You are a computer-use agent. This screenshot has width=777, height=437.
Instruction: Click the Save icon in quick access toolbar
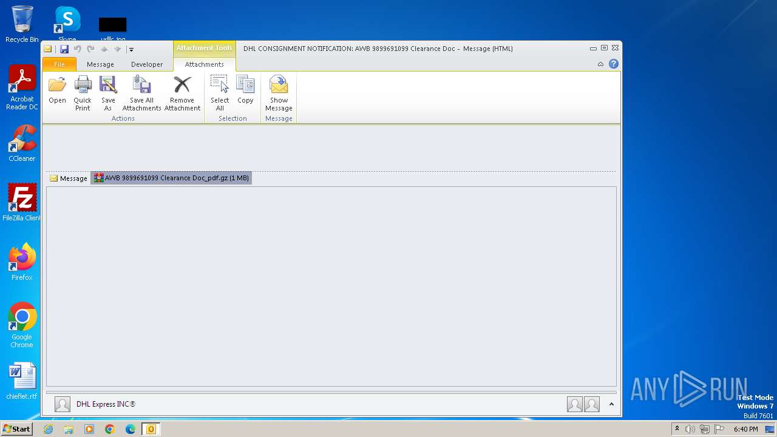pos(64,49)
